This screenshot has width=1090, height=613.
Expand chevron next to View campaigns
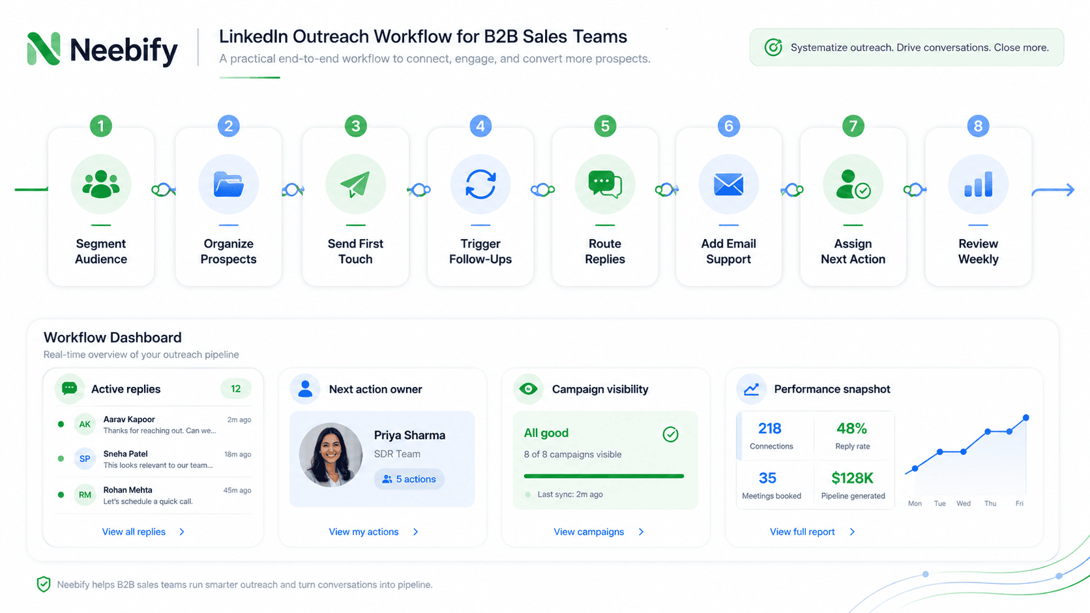641,532
